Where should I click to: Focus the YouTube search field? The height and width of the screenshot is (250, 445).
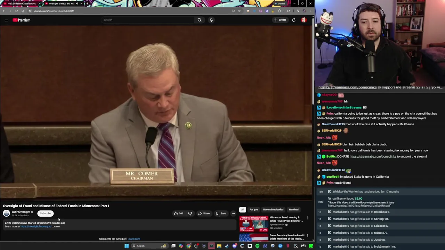click(148, 20)
